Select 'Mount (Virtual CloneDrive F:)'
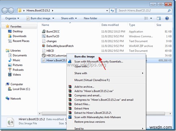 coord(92,80)
